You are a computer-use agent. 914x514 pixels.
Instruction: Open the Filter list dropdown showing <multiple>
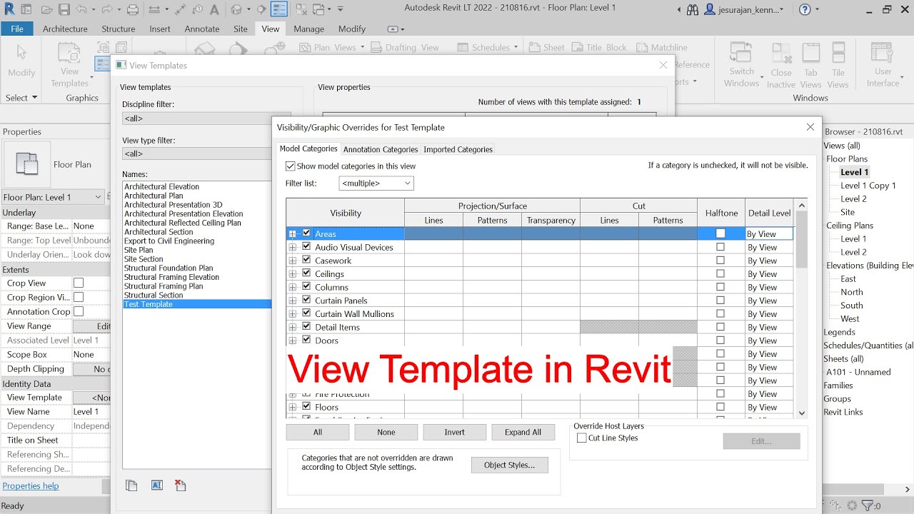pyautogui.click(x=376, y=183)
